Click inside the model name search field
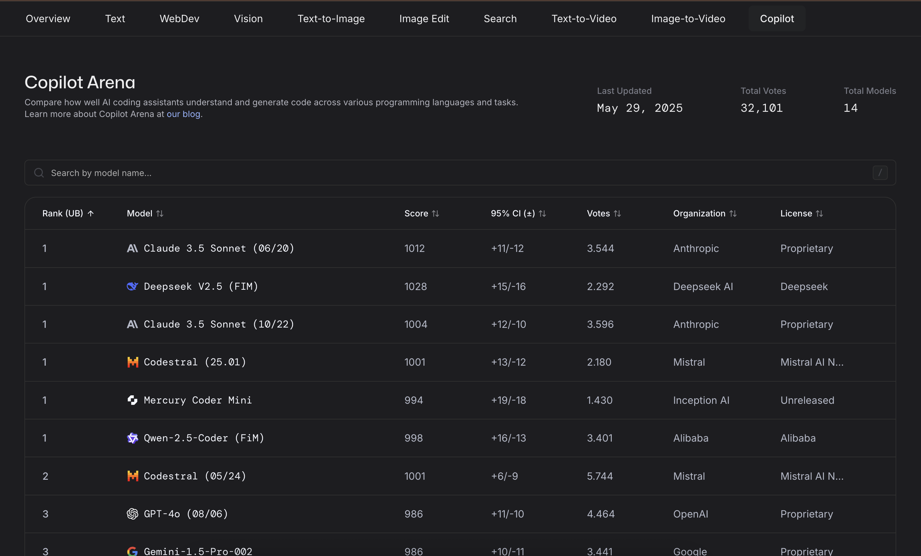This screenshot has height=556, width=921. [262, 172]
